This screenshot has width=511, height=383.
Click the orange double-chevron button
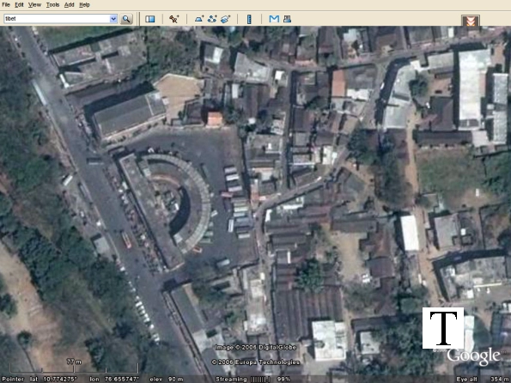pos(471,21)
